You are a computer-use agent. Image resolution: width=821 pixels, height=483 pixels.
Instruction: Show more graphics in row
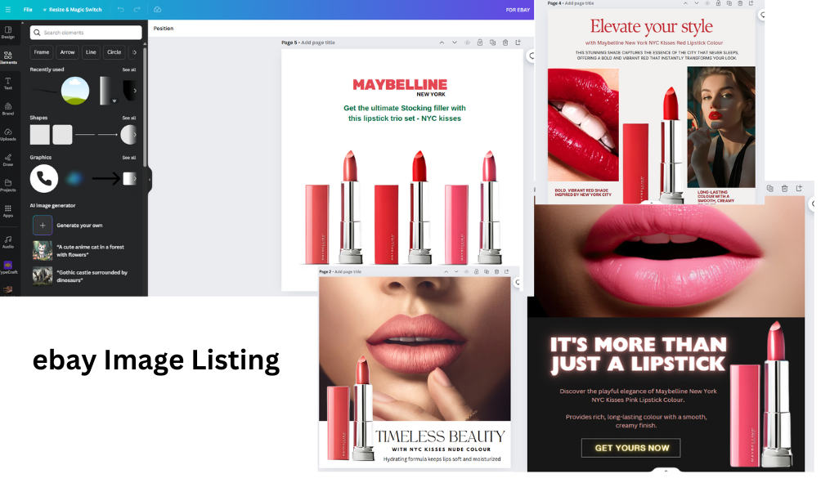(x=135, y=178)
